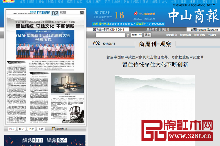Image resolution: width=220 pixels, height=146 pixels.
Task: Click the issue number 第4164期
Action: click(x=150, y=19)
